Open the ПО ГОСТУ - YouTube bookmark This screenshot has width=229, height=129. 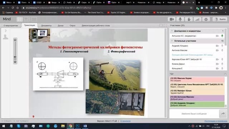point(26,13)
